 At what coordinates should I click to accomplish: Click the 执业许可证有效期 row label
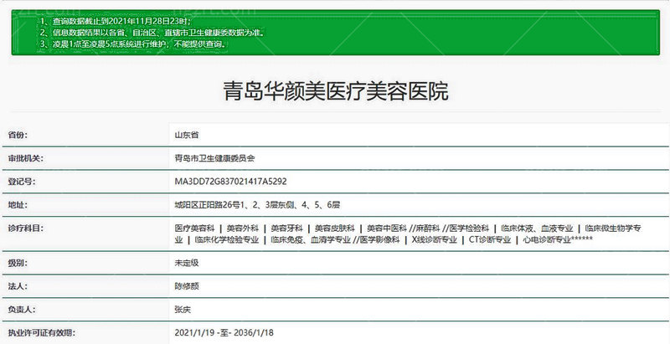point(42,332)
